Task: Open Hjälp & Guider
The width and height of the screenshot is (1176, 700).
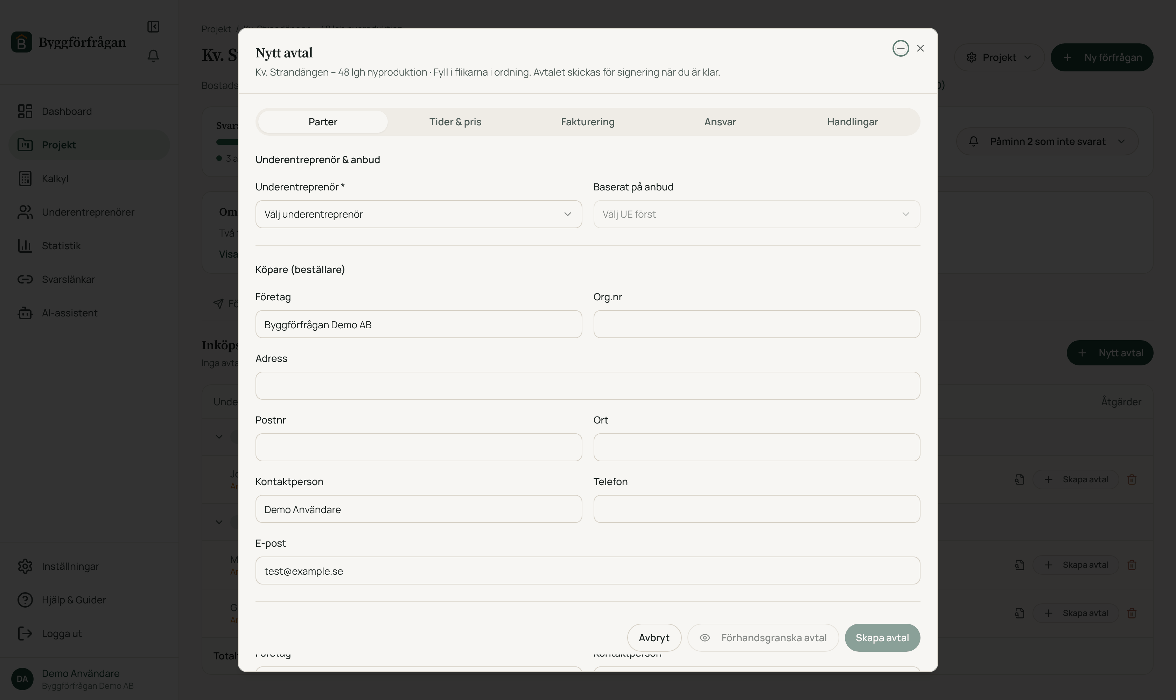Action: [89, 600]
